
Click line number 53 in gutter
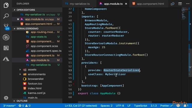point(70,70)
